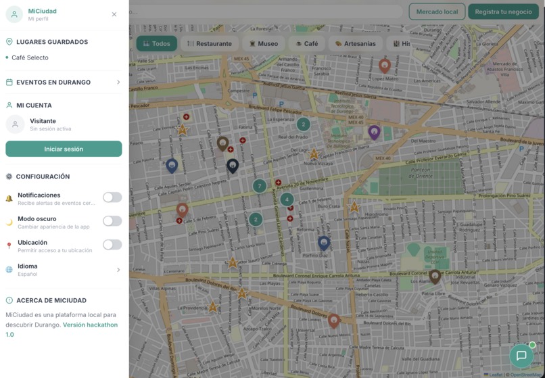Close the side panel with the X
Screen dimensions: 545x378
coord(114,14)
